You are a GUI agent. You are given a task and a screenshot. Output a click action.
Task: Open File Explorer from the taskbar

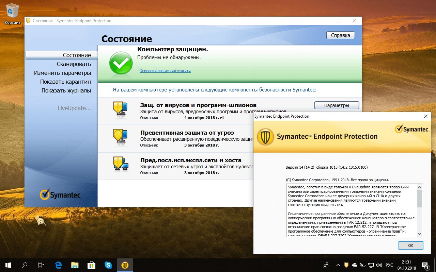[x=75, y=265]
